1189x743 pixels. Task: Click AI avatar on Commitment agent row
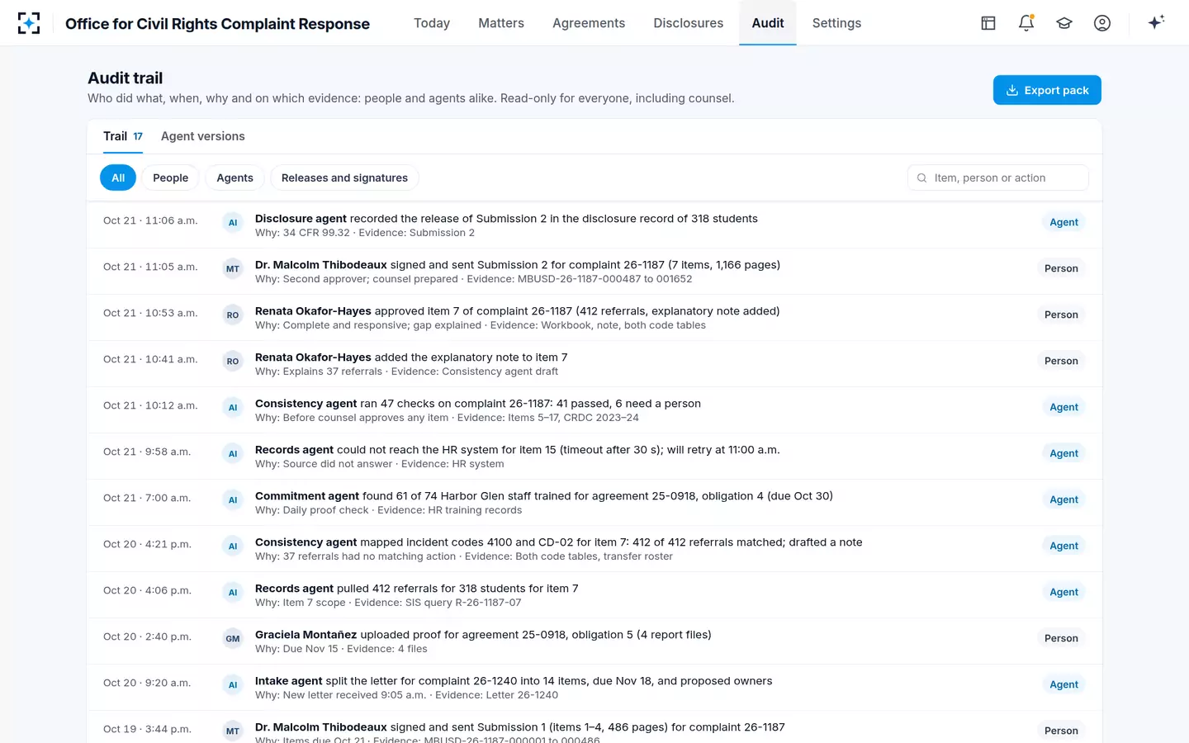[233, 499]
